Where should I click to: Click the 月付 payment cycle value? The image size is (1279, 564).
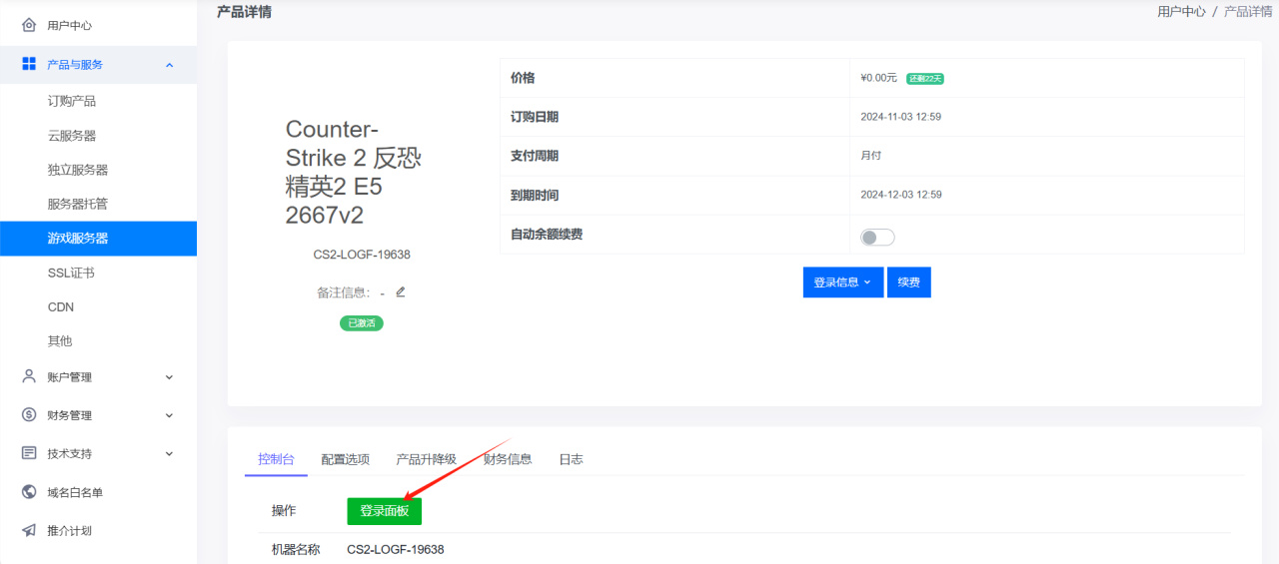tap(871, 156)
